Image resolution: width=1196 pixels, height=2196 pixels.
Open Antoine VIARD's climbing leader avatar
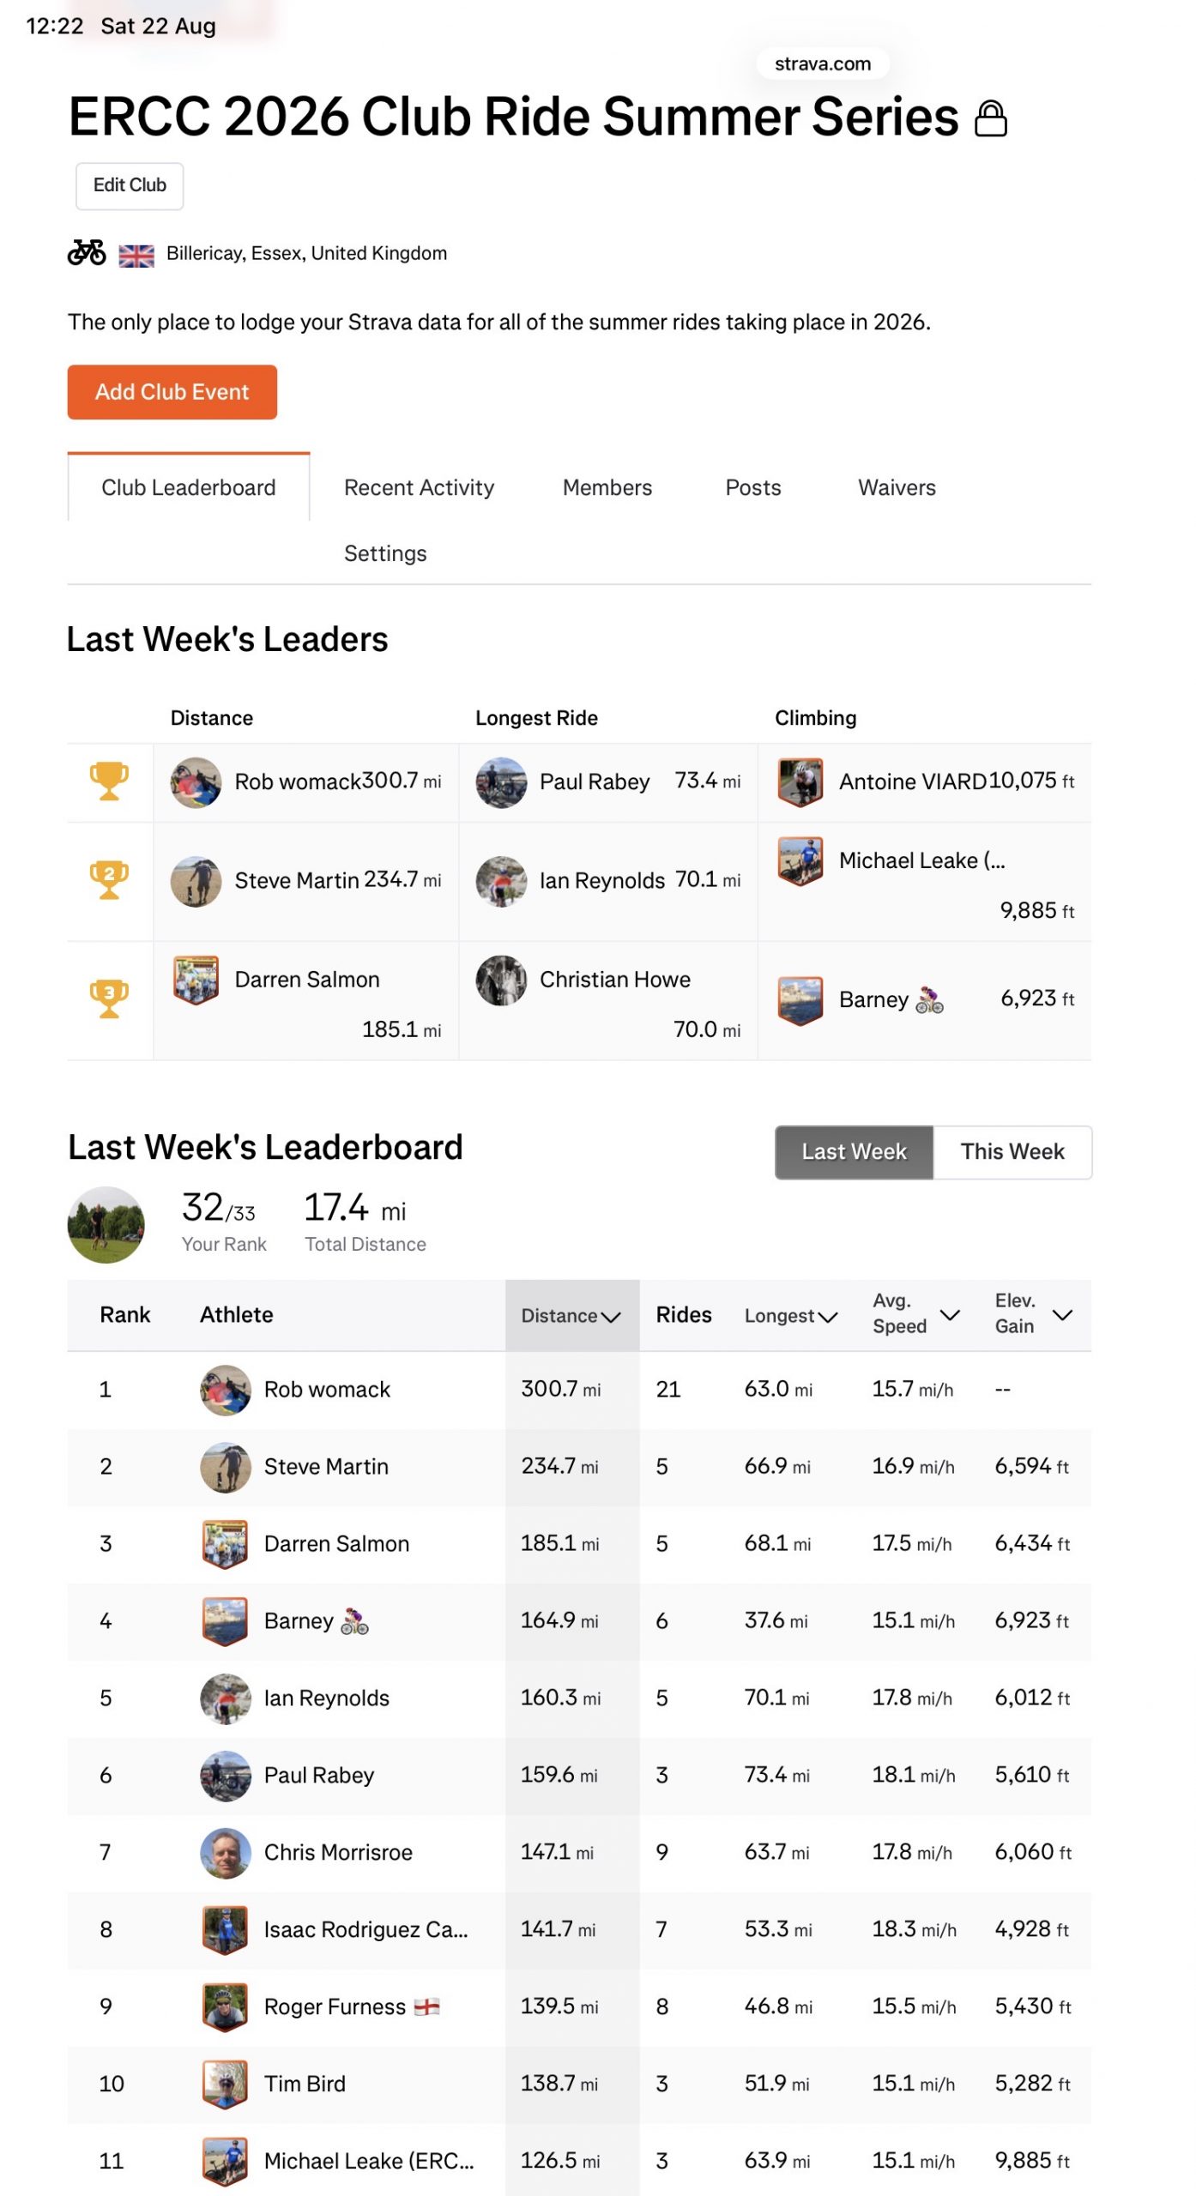coord(800,781)
